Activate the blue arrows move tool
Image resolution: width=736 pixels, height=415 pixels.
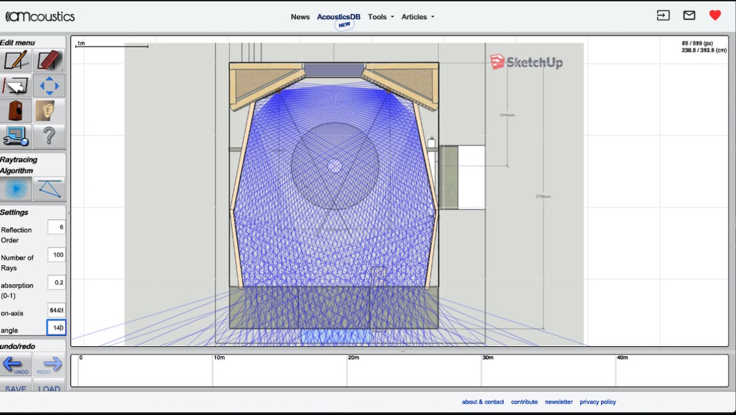(49, 86)
